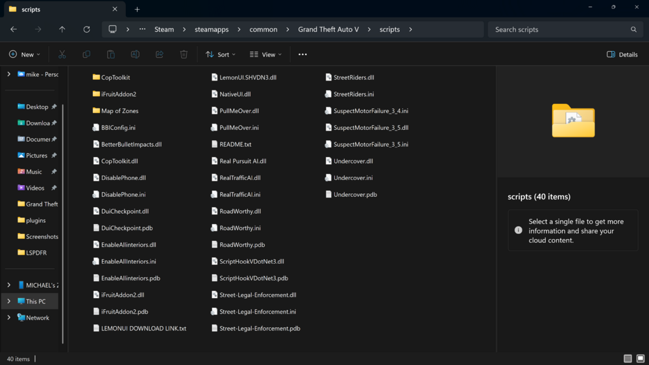Click the Rename toolbar icon

click(135, 55)
